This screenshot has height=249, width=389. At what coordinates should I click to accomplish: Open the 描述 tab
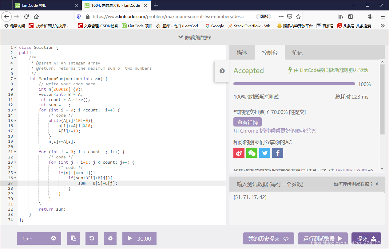(242, 53)
